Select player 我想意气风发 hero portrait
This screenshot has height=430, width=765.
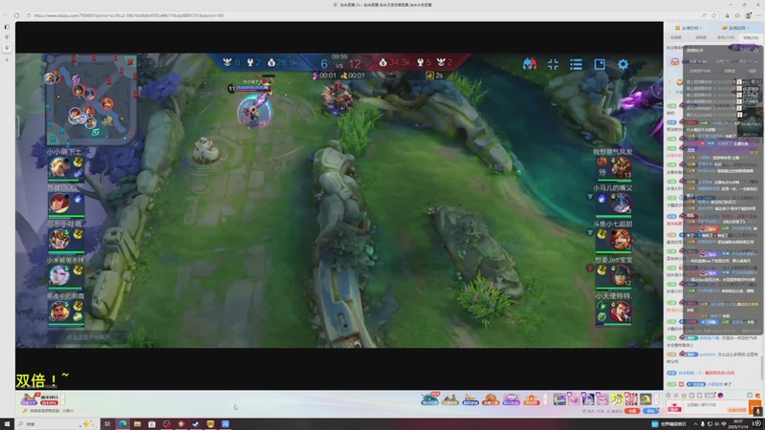click(x=621, y=167)
